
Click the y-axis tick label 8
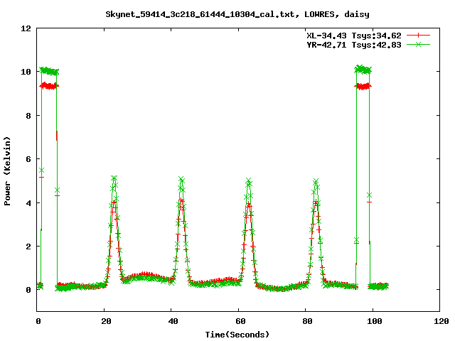tap(28, 116)
